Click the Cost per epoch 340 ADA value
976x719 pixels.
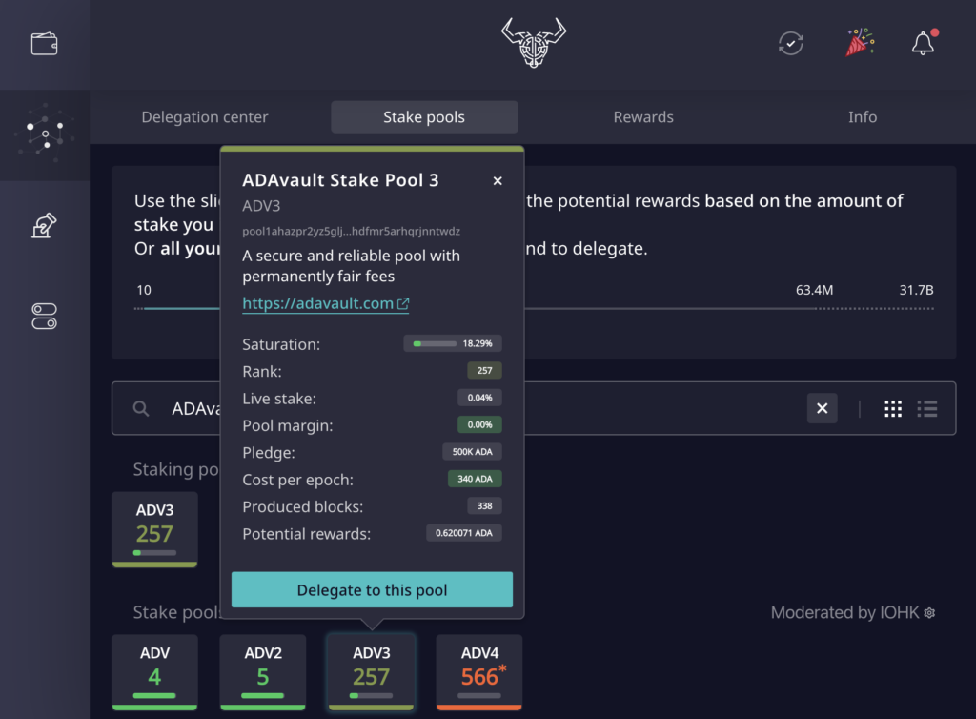[475, 479]
